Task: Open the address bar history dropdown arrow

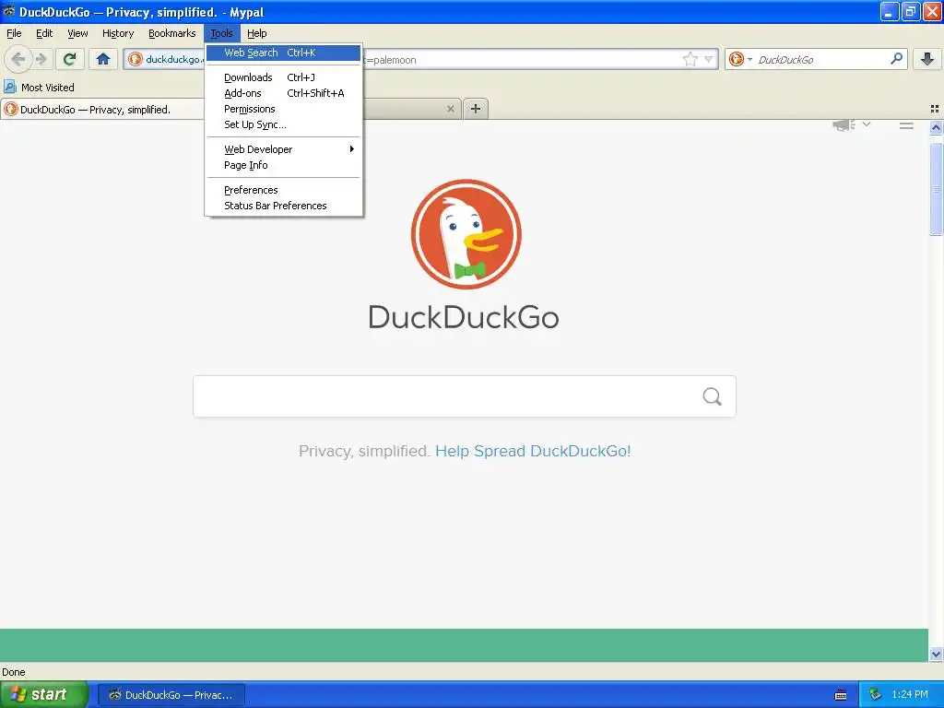Action: 709,59
